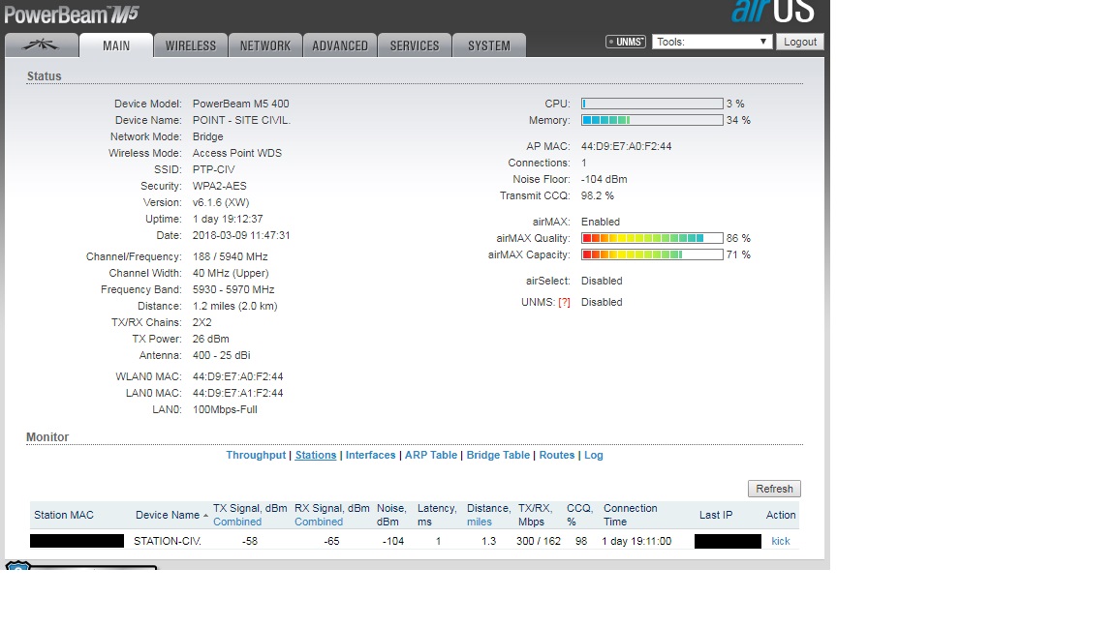
Task: Select TX Power value 26 dBm
Action: pos(210,339)
